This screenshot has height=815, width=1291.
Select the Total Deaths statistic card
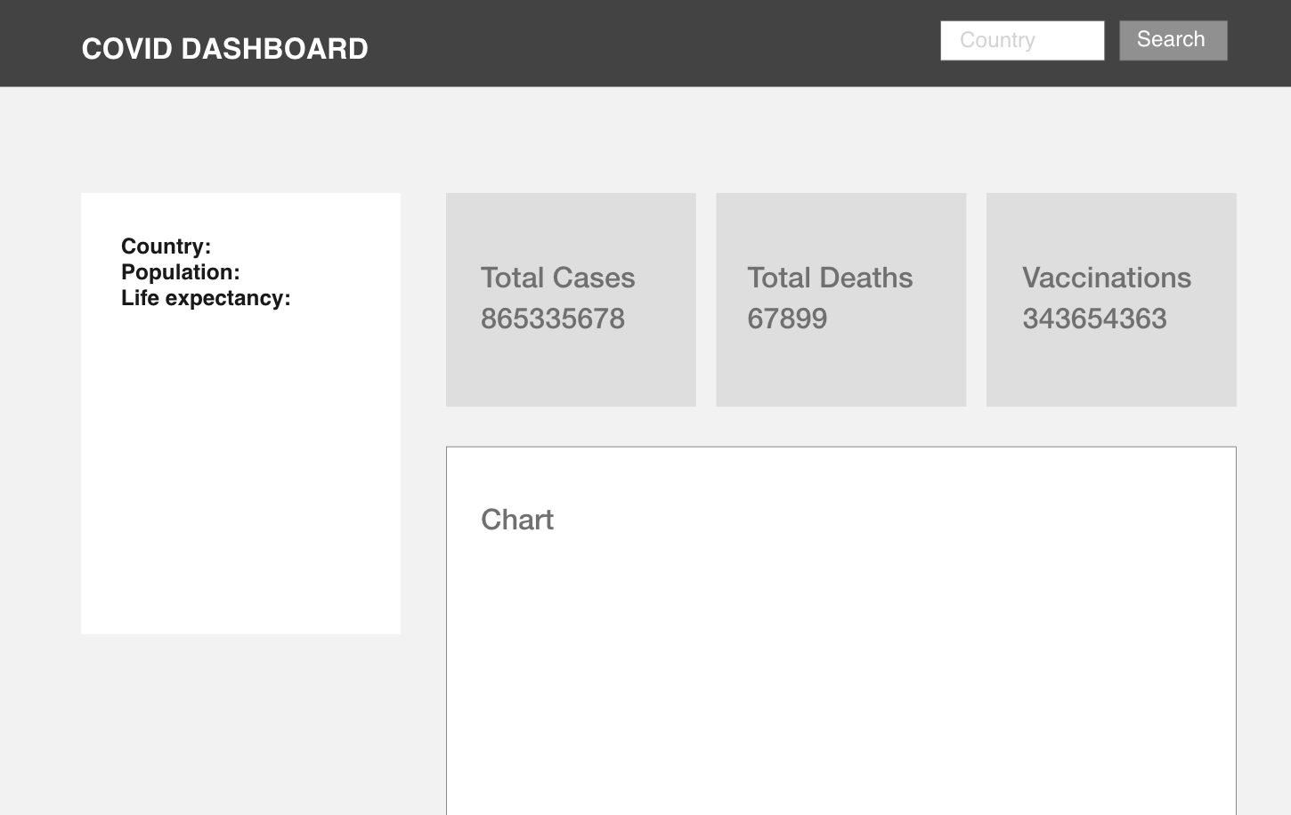click(840, 299)
